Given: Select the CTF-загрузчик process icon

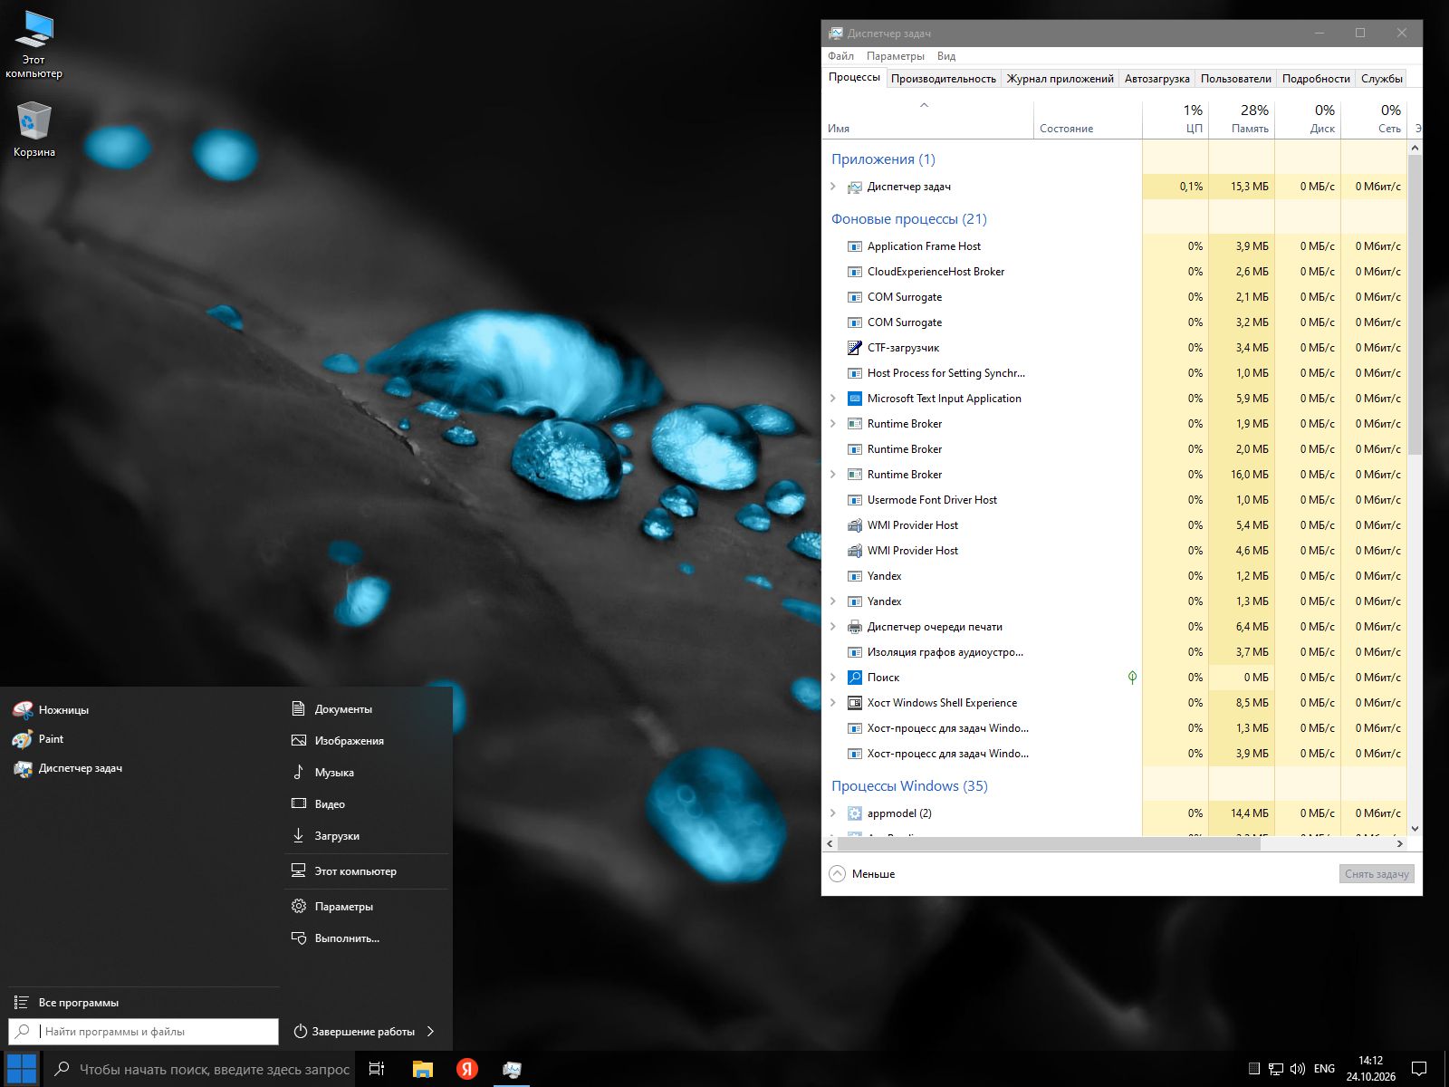Looking at the screenshot, I should point(854,348).
